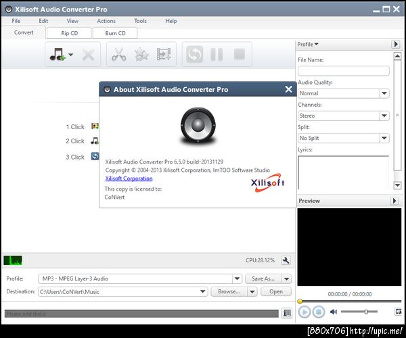Open the MP3 profile dropdown
406x338 pixels.
(x=237, y=279)
